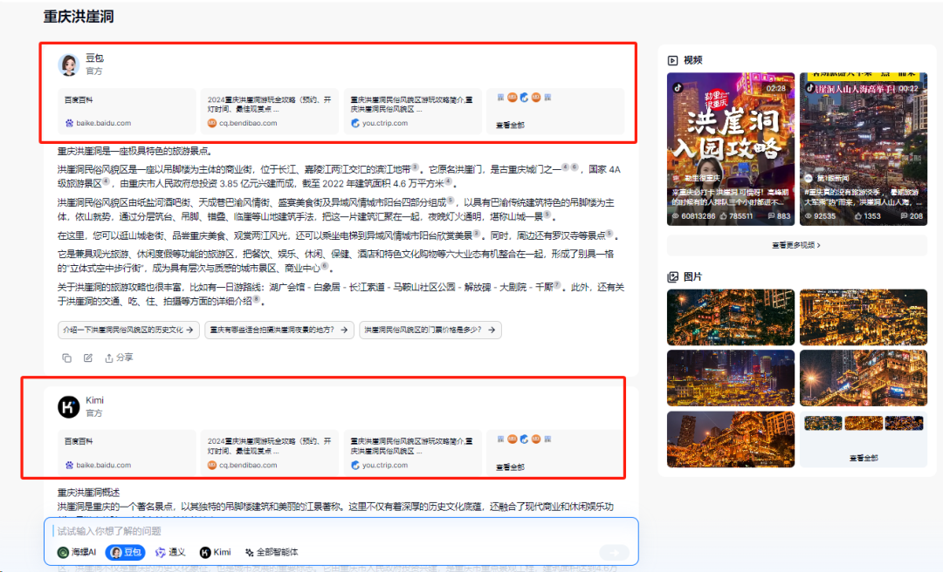The height and width of the screenshot is (572, 943).
Task: Click the 图片 section heading text
Action: click(x=692, y=277)
